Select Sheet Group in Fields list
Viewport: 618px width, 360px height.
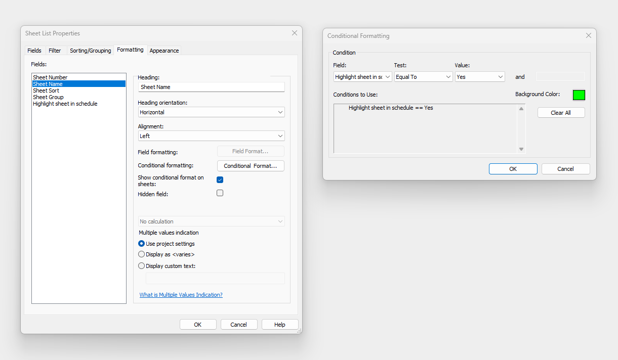[x=78, y=97]
